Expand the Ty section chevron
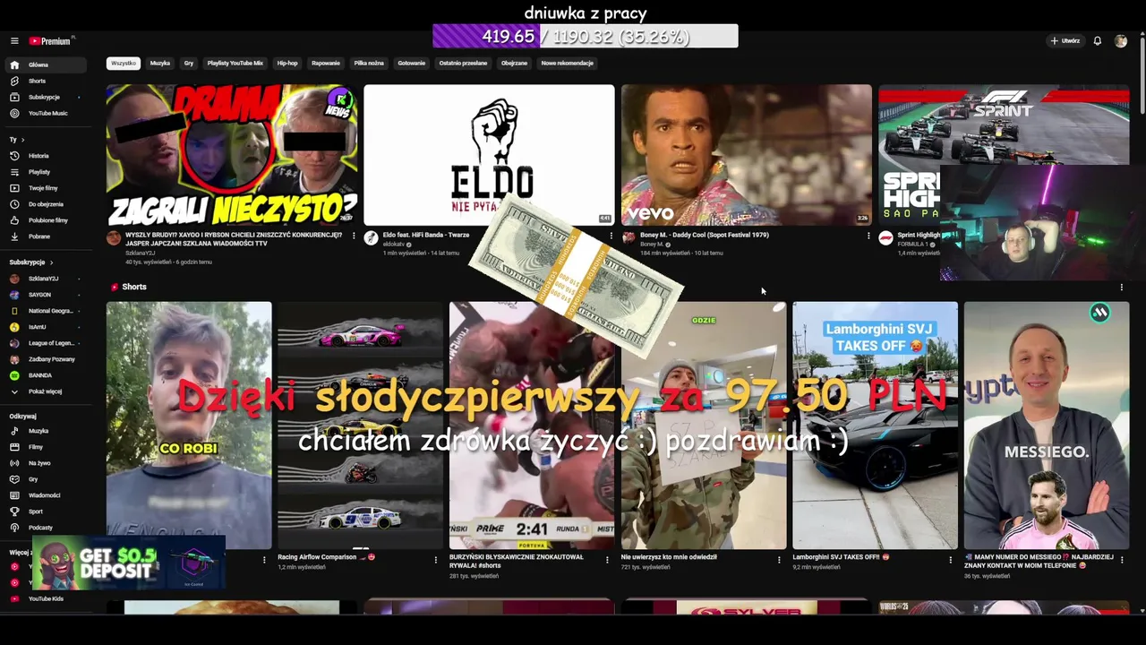The height and width of the screenshot is (645, 1146). (22, 140)
